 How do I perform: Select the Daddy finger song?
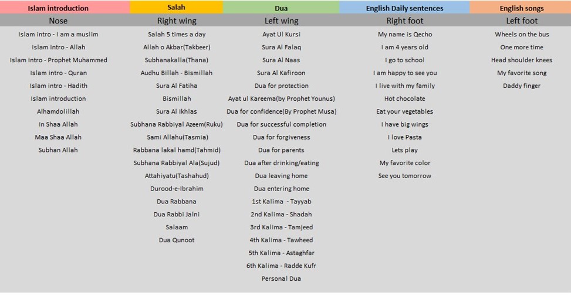pos(521,86)
